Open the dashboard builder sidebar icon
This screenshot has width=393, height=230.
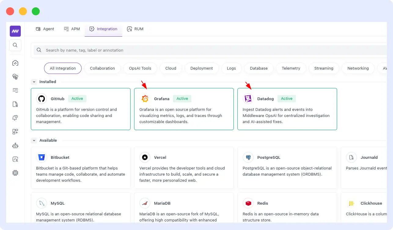15,132
